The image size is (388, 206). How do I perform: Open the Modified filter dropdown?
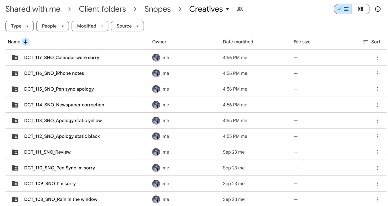(x=90, y=26)
